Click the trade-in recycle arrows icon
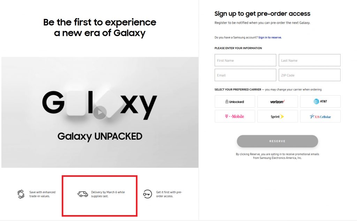 point(21,194)
